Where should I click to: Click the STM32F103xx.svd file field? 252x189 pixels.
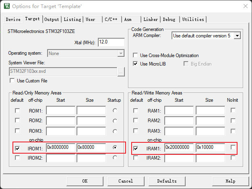[63, 72]
